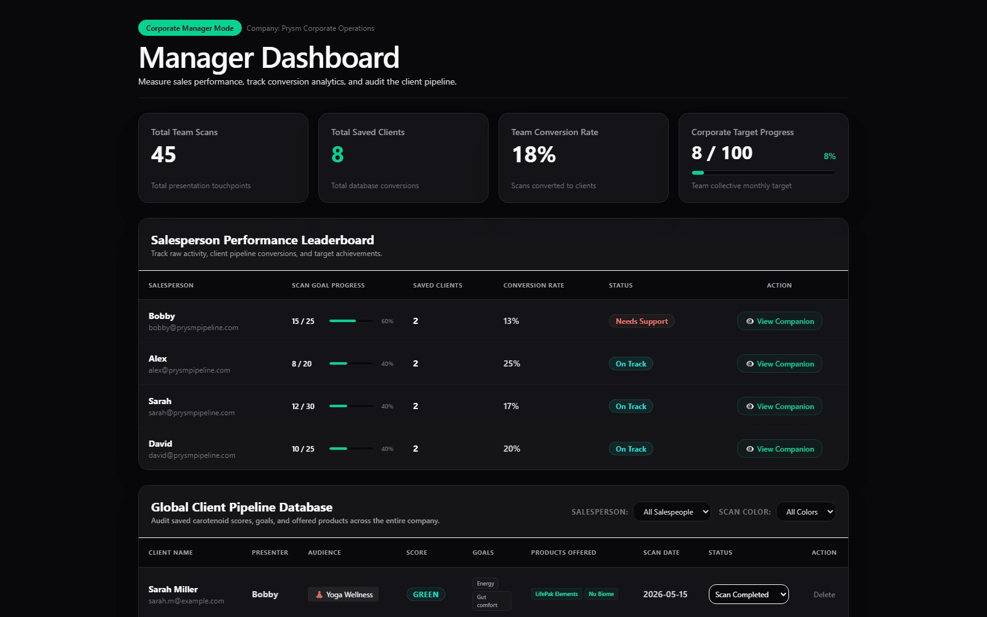Click the Conversion Rate column header
The height and width of the screenshot is (617, 987).
(x=534, y=286)
